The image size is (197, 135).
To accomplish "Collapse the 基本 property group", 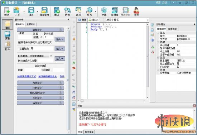I will tap(158, 33).
